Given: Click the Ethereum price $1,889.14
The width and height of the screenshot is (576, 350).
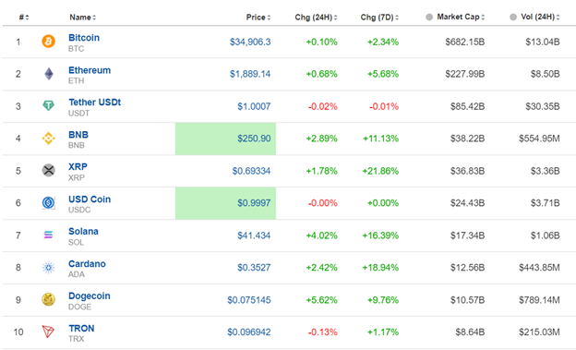Looking at the screenshot, I should (250, 74).
